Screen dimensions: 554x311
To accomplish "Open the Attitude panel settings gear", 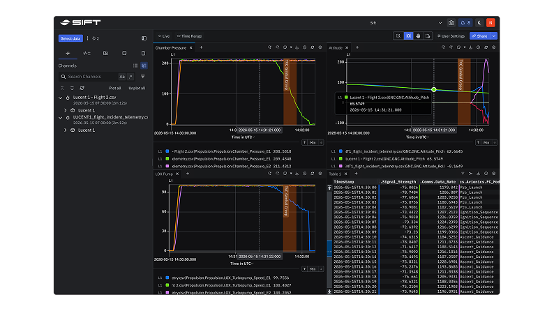I will (493, 47).
